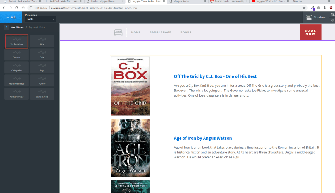Insert the Categories dynamic element
Viewport: 335px width, 193px height.
(x=16, y=67)
